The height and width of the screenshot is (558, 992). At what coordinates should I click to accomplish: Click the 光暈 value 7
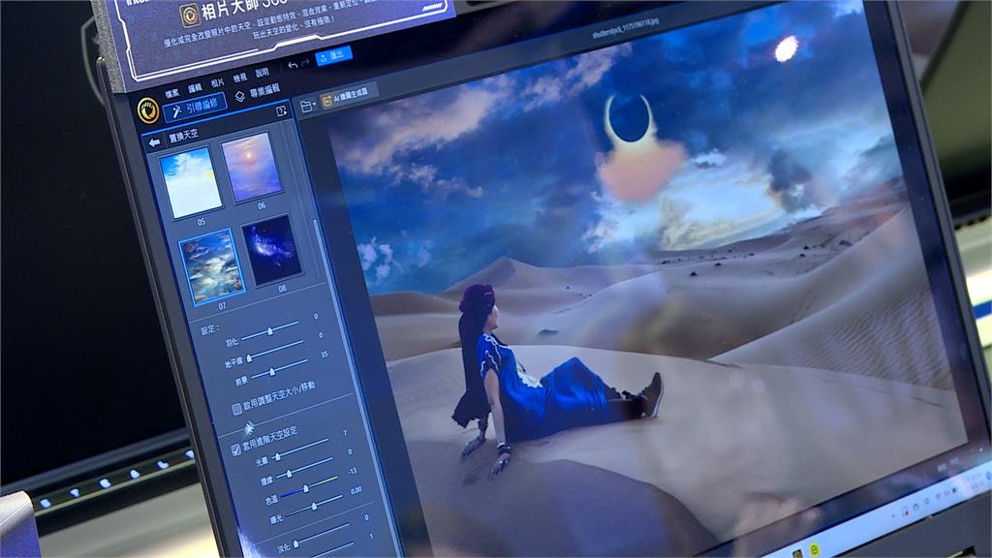tap(345, 433)
